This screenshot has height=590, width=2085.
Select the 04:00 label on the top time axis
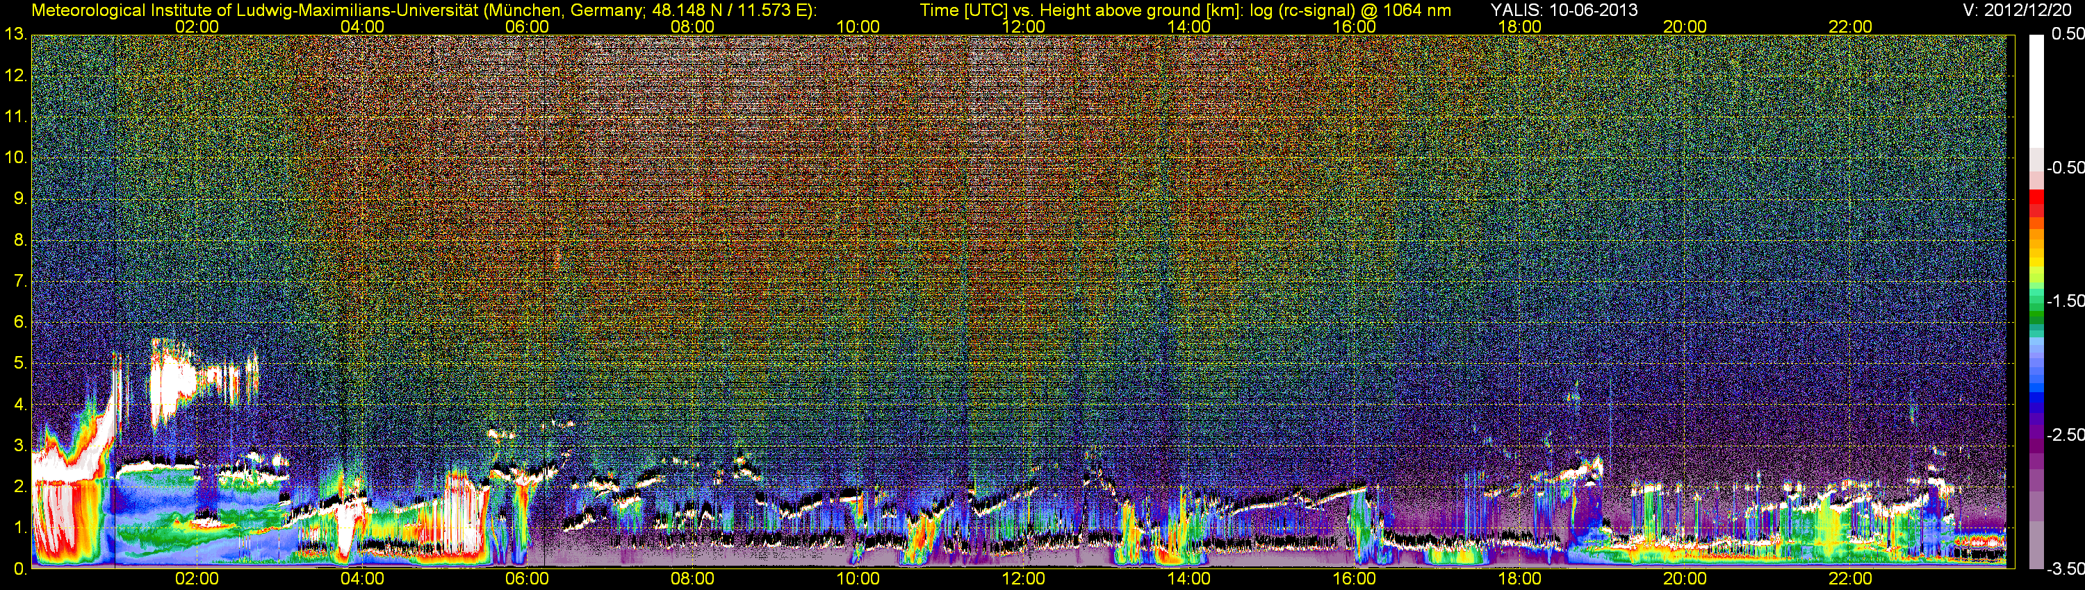(x=362, y=26)
